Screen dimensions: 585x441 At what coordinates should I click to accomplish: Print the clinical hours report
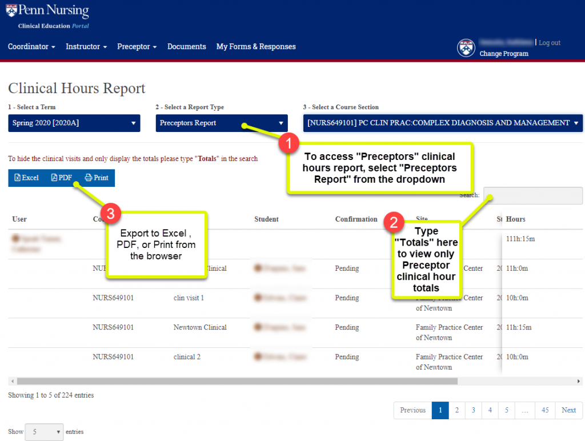(x=97, y=178)
